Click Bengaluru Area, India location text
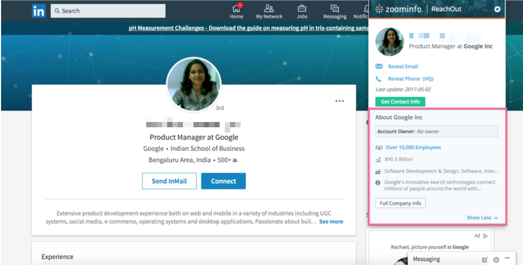The width and height of the screenshot is (523, 265). (x=179, y=160)
